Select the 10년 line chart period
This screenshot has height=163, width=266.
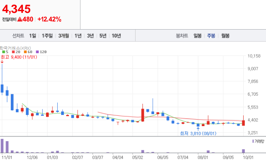point(116,36)
